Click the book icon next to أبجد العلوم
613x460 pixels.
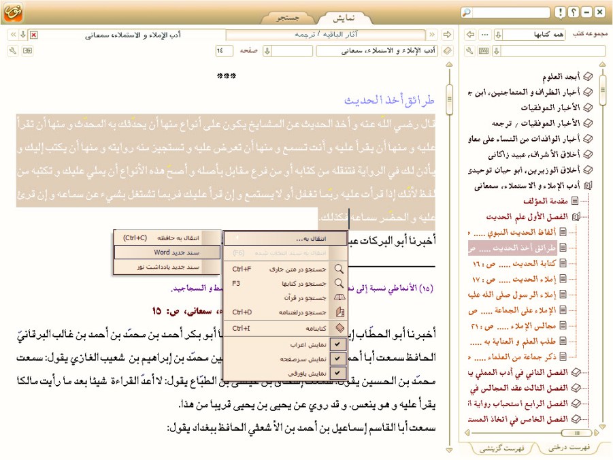click(x=588, y=77)
